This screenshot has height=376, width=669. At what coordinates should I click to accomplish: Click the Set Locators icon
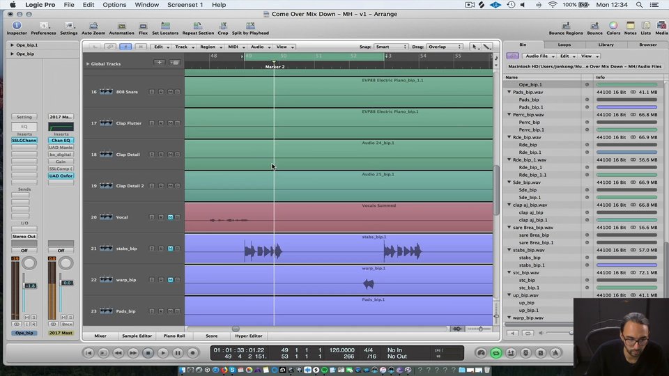[x=165, y=28]
